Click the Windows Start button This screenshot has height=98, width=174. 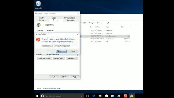(37, 96)
